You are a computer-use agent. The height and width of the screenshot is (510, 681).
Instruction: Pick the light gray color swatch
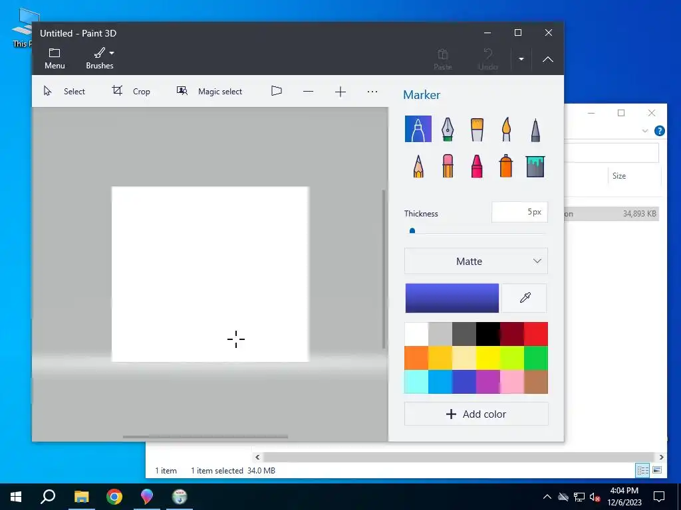(x=440, y=334)
